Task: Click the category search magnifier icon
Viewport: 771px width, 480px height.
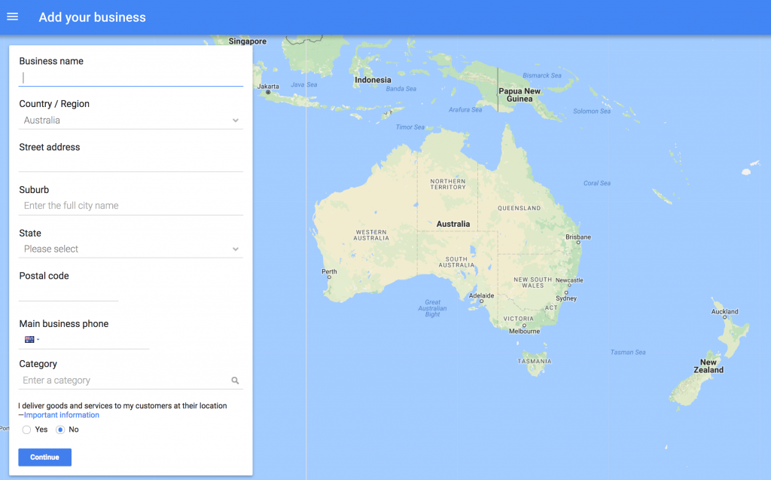Action: (235, 381)
